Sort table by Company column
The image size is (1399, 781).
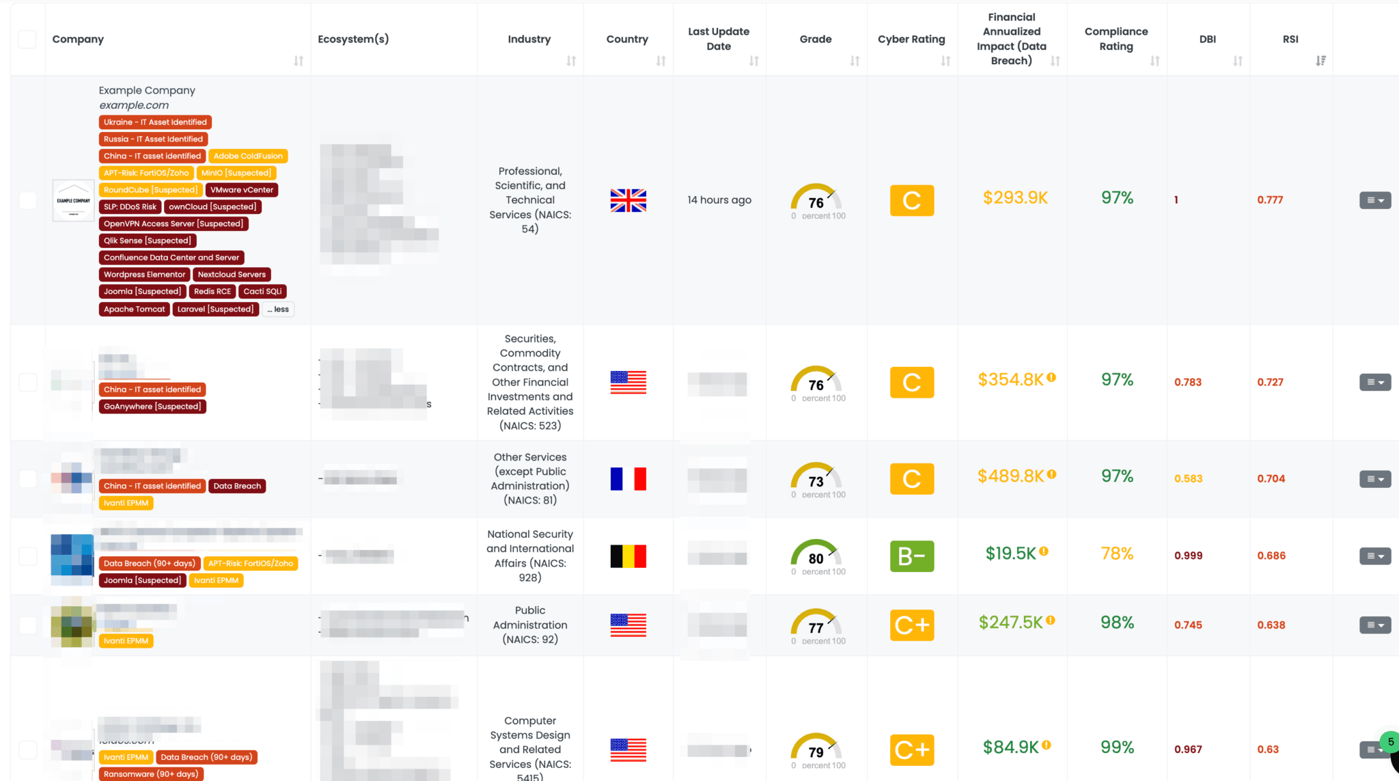(299, 61)
